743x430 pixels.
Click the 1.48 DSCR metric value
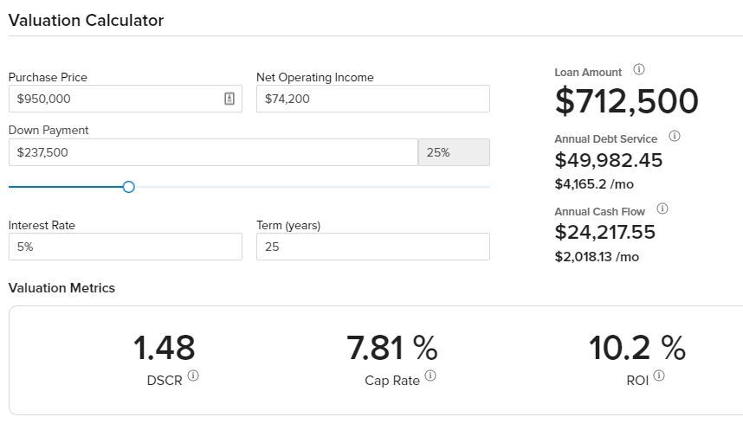164,348
